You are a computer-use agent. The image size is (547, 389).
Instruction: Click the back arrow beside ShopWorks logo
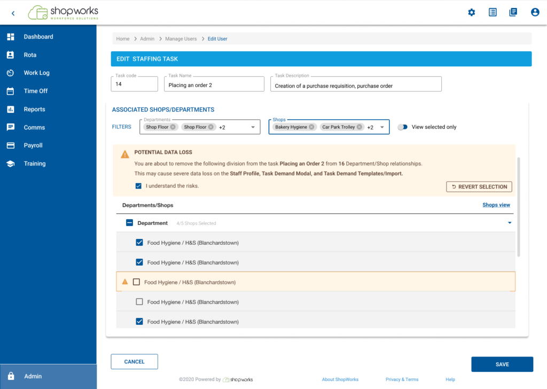pos(13,13)
